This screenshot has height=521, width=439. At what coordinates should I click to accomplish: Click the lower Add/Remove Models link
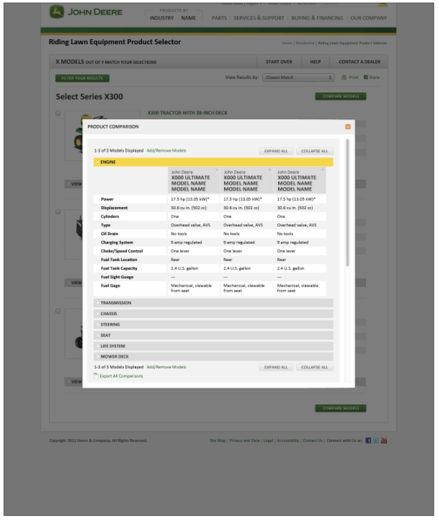[166, 367]
